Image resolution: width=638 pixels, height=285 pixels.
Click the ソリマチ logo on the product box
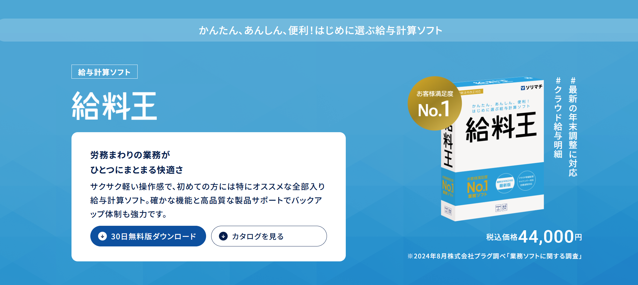point(532,87)
